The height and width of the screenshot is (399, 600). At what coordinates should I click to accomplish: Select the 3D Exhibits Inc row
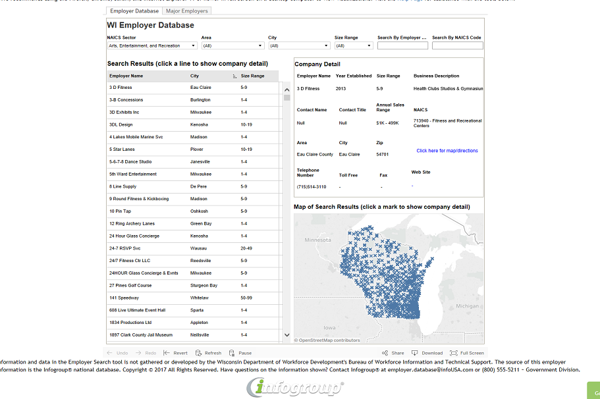click(x=193, y=113)
